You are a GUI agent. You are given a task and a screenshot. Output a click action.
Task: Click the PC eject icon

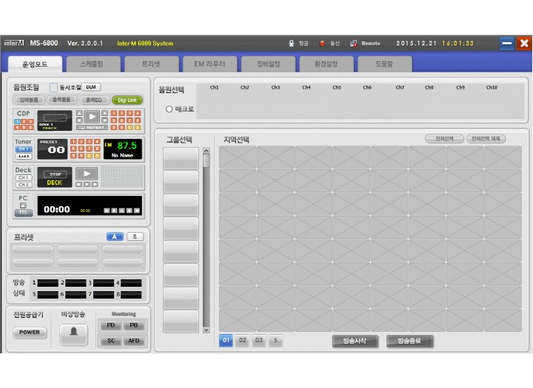[24, 204]
